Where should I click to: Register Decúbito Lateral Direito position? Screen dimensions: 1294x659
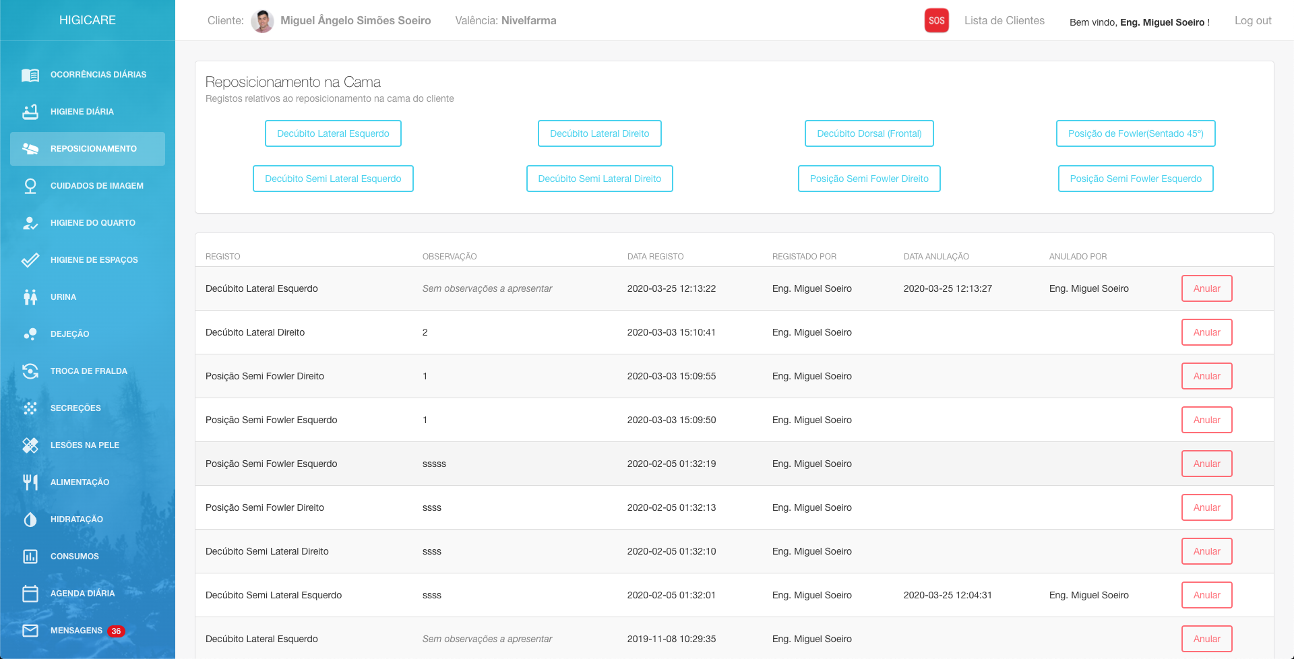point(599,133)
